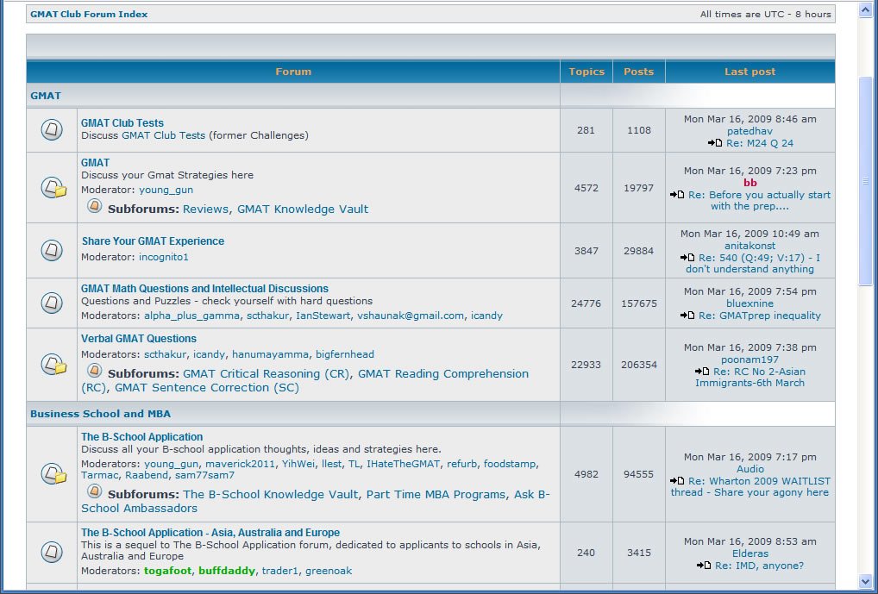The height and width of the screenshot is (594, 878).
Task: Open the Re: IMD, anyone? post
Action: [759, 566]
